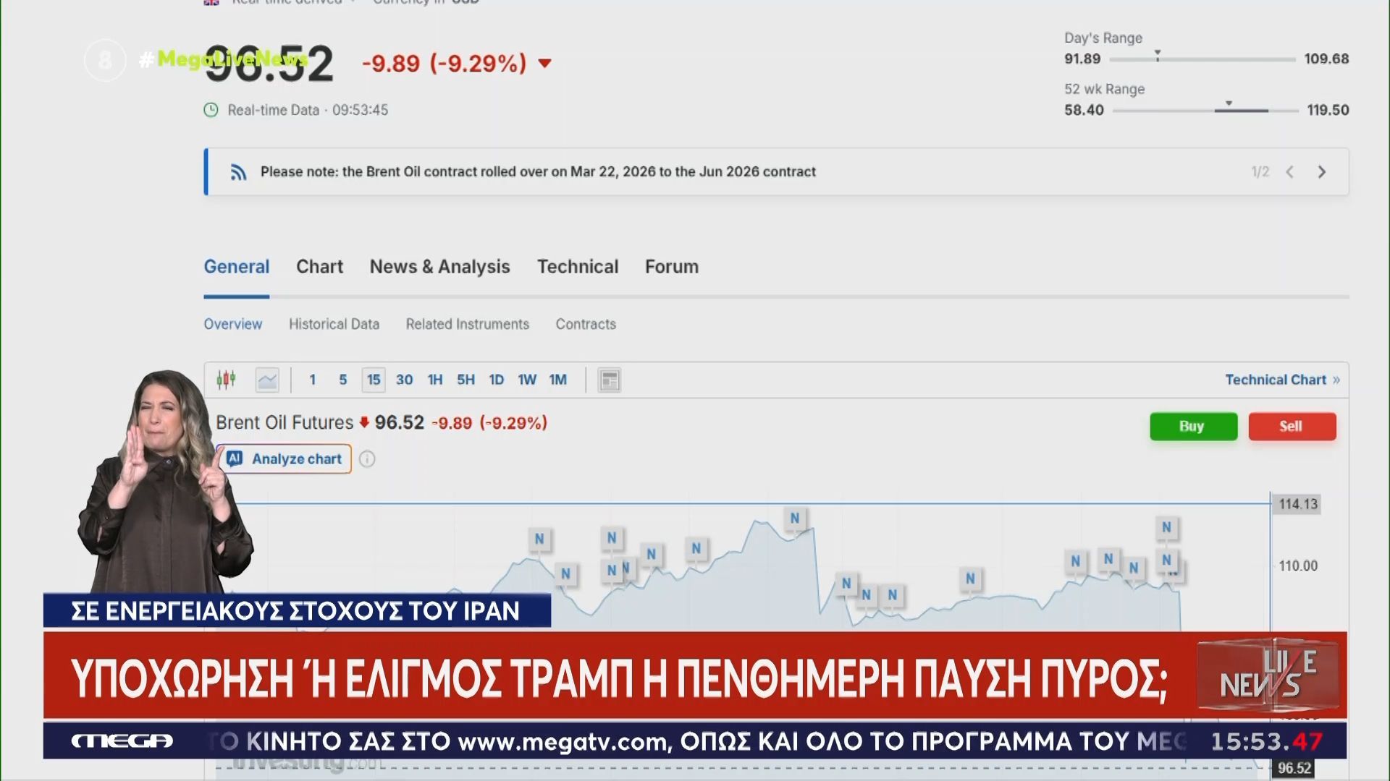Click the green Buy button
Image resolution: width=1390 pixels, height=781 pixels.
pyautogui.click(x=1194, y=427)
